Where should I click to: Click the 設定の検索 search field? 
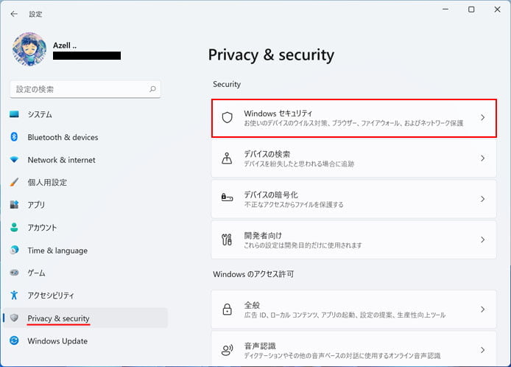(x=85, y=89)
